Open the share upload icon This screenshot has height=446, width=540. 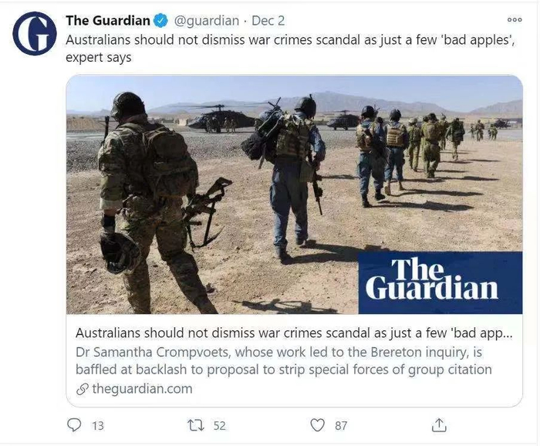tap(439, 425)
